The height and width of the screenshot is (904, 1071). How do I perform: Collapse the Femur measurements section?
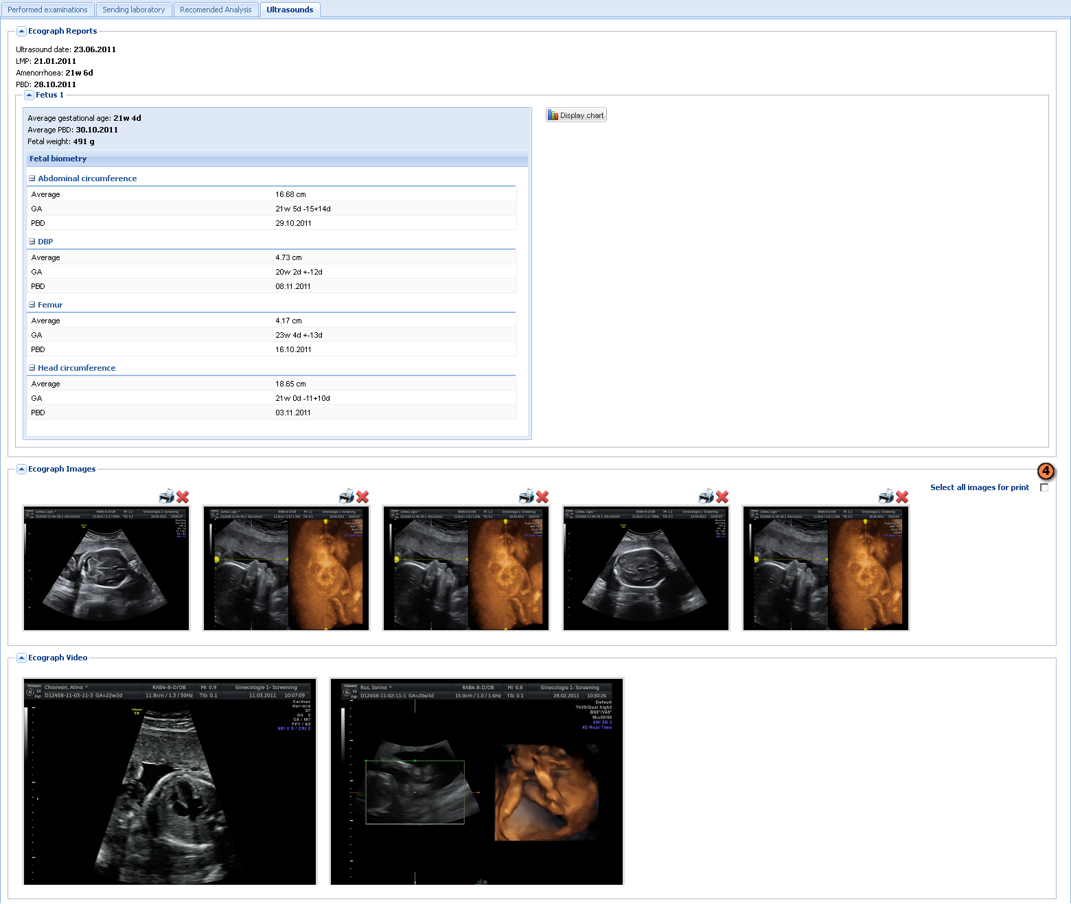point(32,305)
